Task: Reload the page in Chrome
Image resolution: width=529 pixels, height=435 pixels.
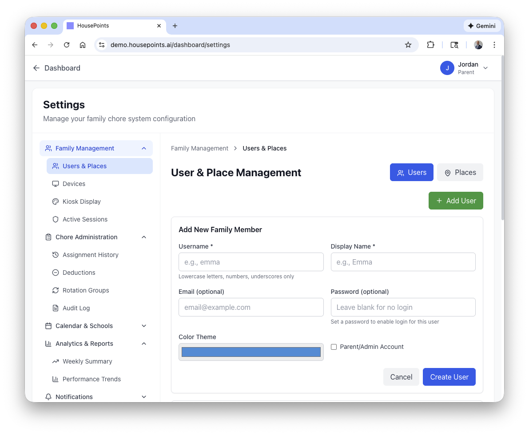Action: 67,45
